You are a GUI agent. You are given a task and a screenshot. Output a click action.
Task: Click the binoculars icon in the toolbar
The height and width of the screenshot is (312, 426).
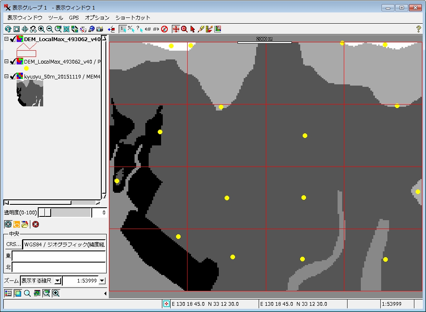[33, 29]
